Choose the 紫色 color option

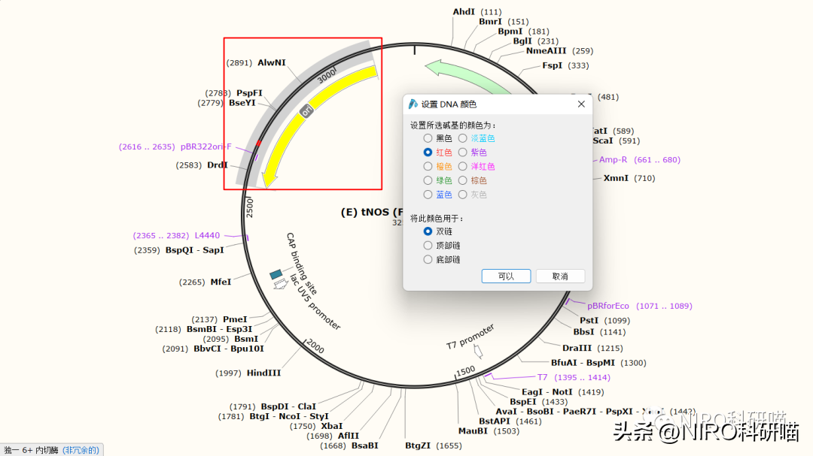[463, 153]
